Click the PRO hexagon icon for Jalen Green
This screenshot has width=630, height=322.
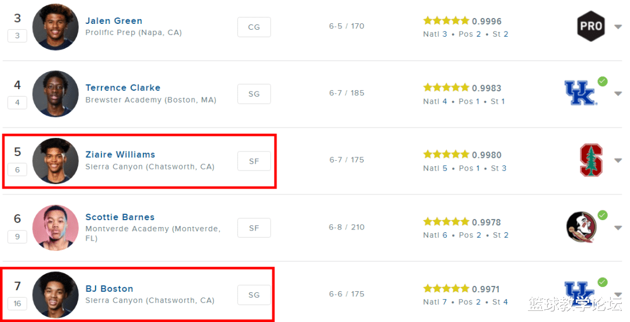click(590, 27)
